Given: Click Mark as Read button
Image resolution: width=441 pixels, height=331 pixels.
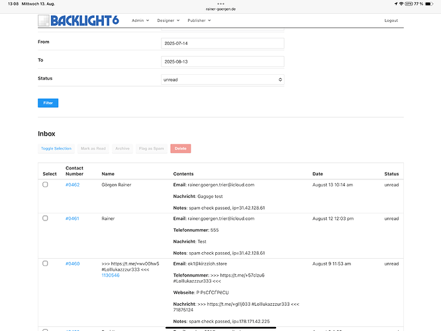Looking at the screenshot, I should point(93,148).
